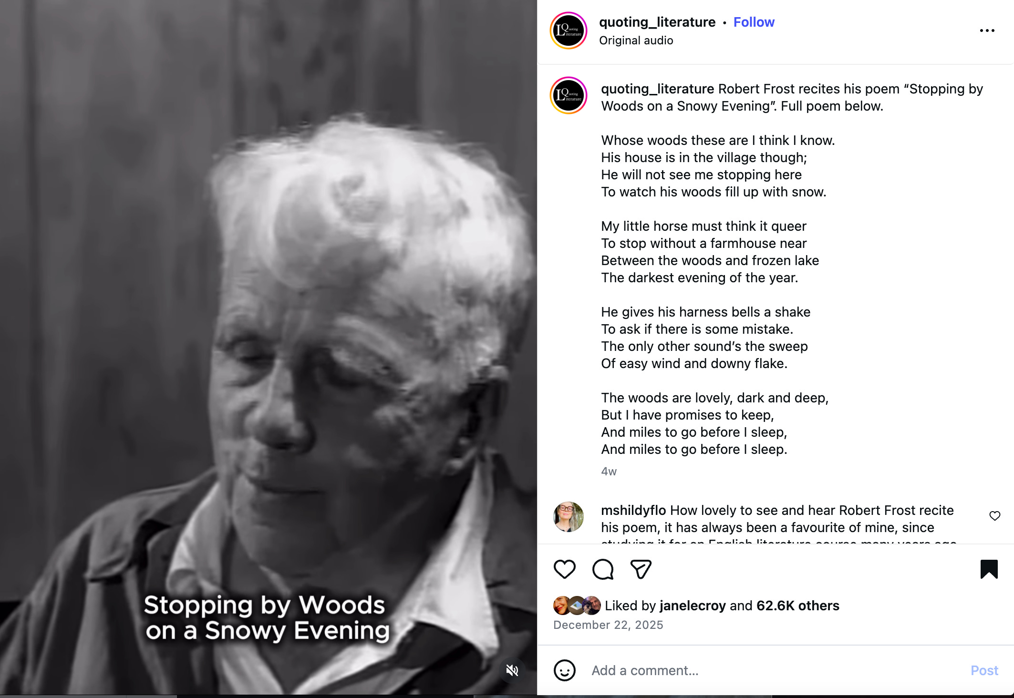This screenshot has width=1014, height=698.
Task: View the 62.6K others likes list
Action: coord(797,606)
